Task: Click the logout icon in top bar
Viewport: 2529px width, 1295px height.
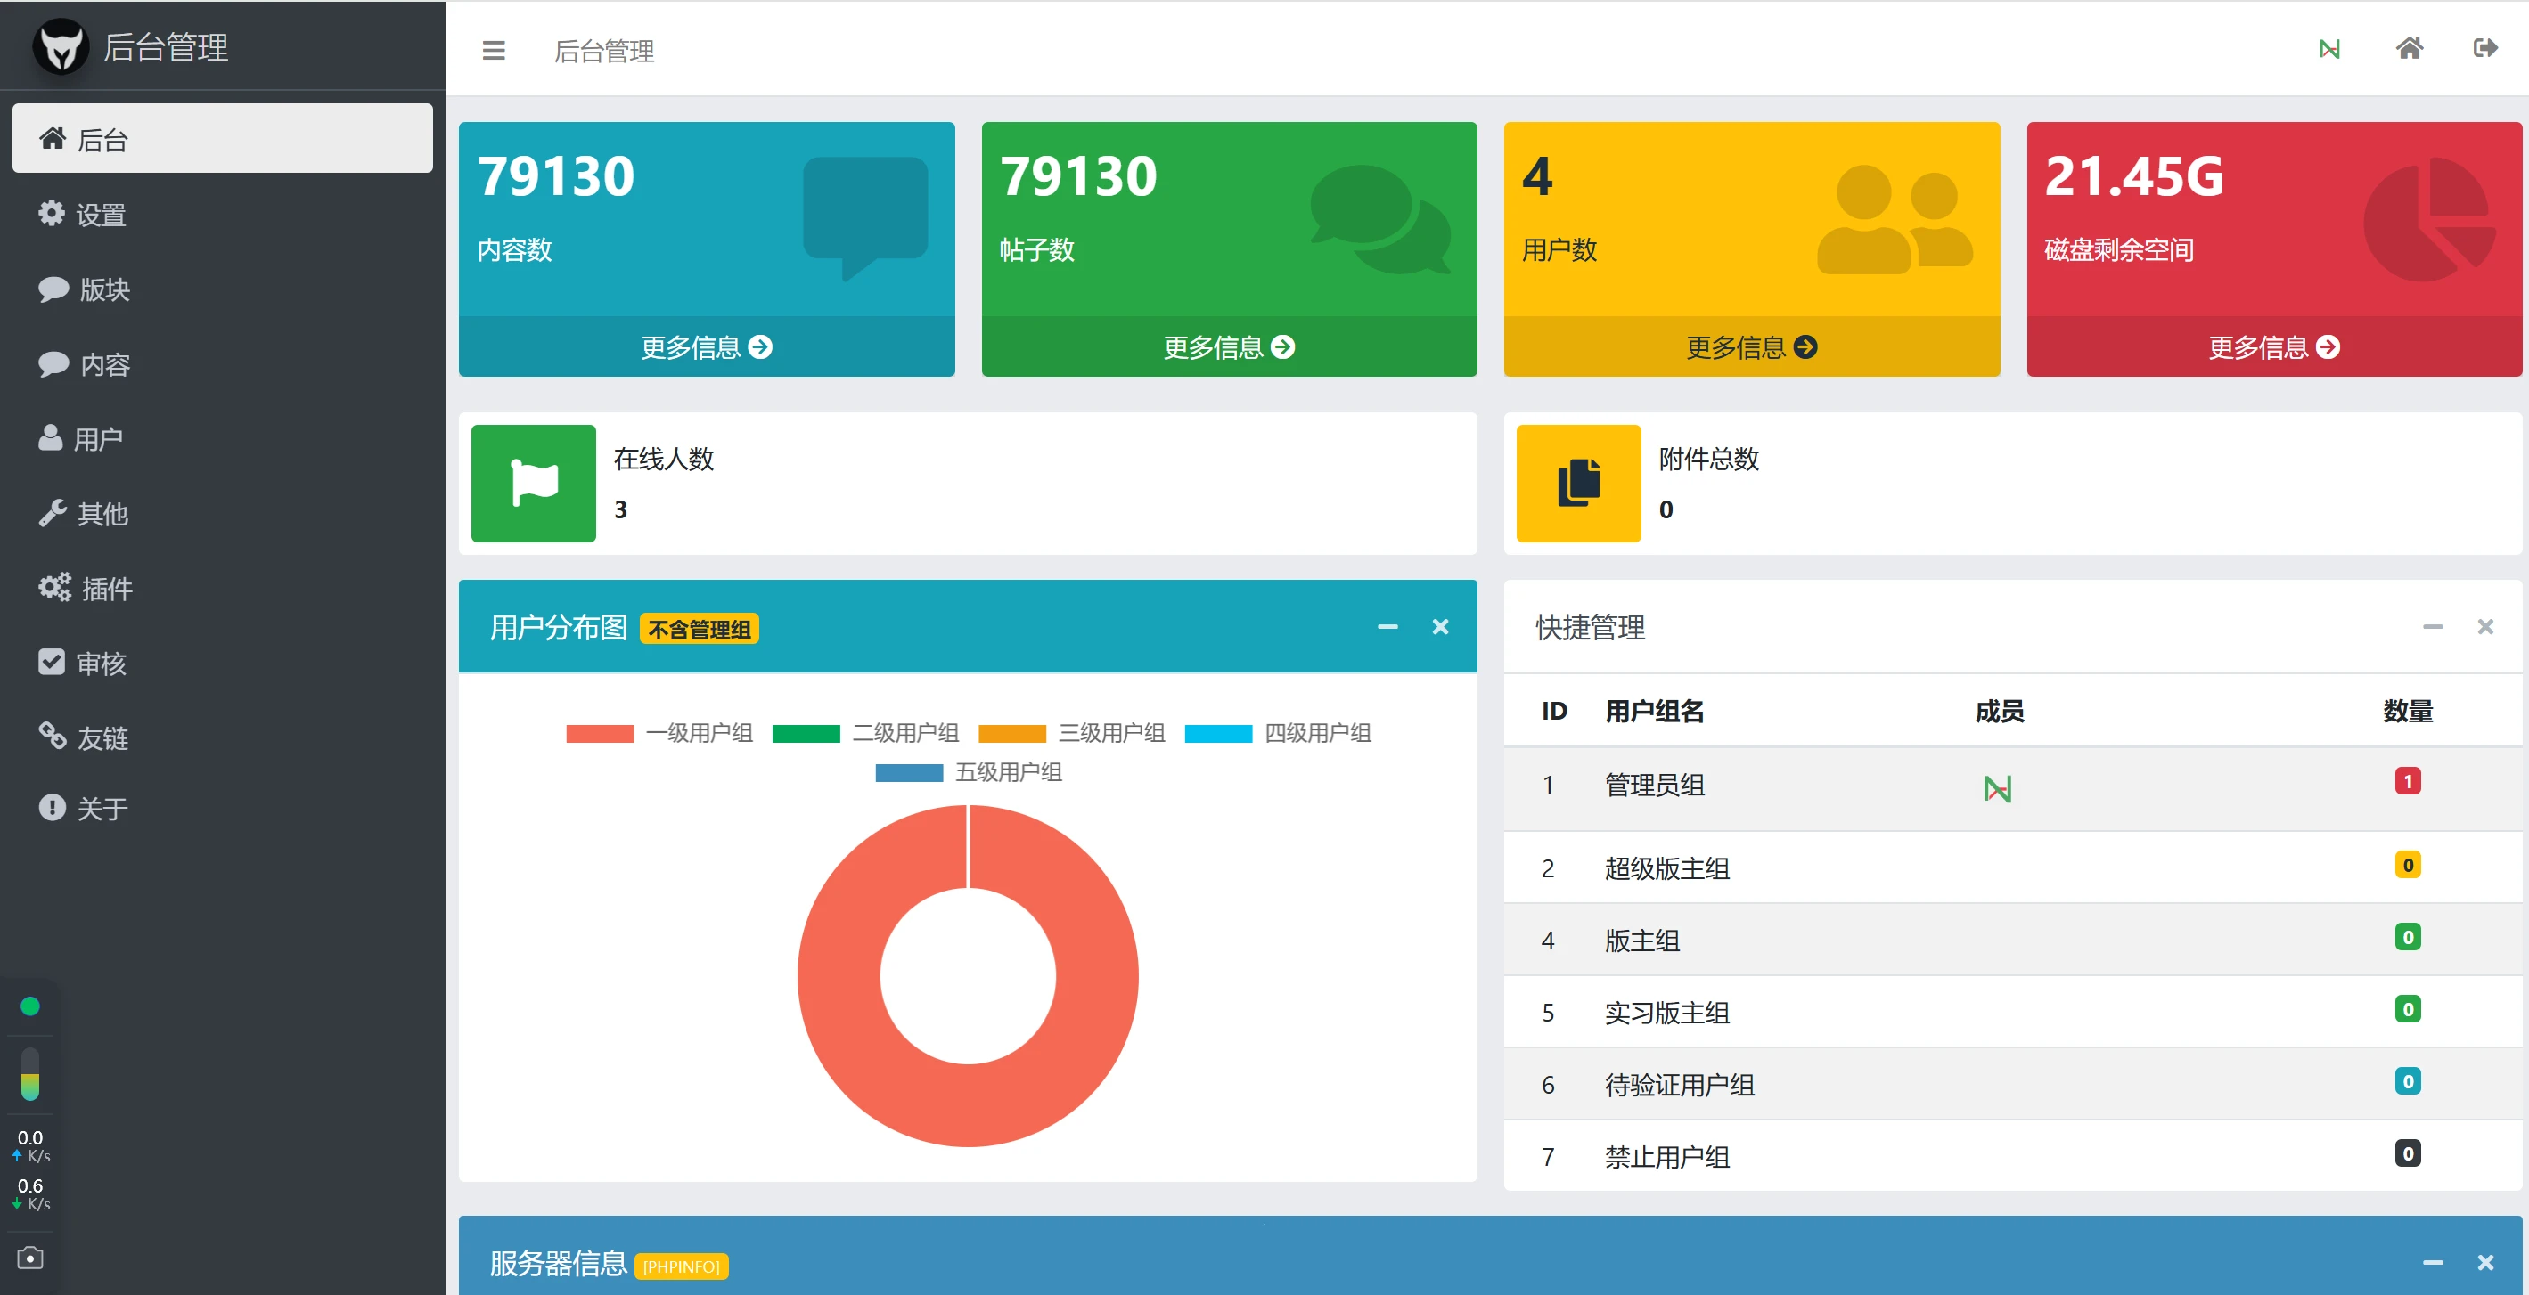Action: point(2484,48)
